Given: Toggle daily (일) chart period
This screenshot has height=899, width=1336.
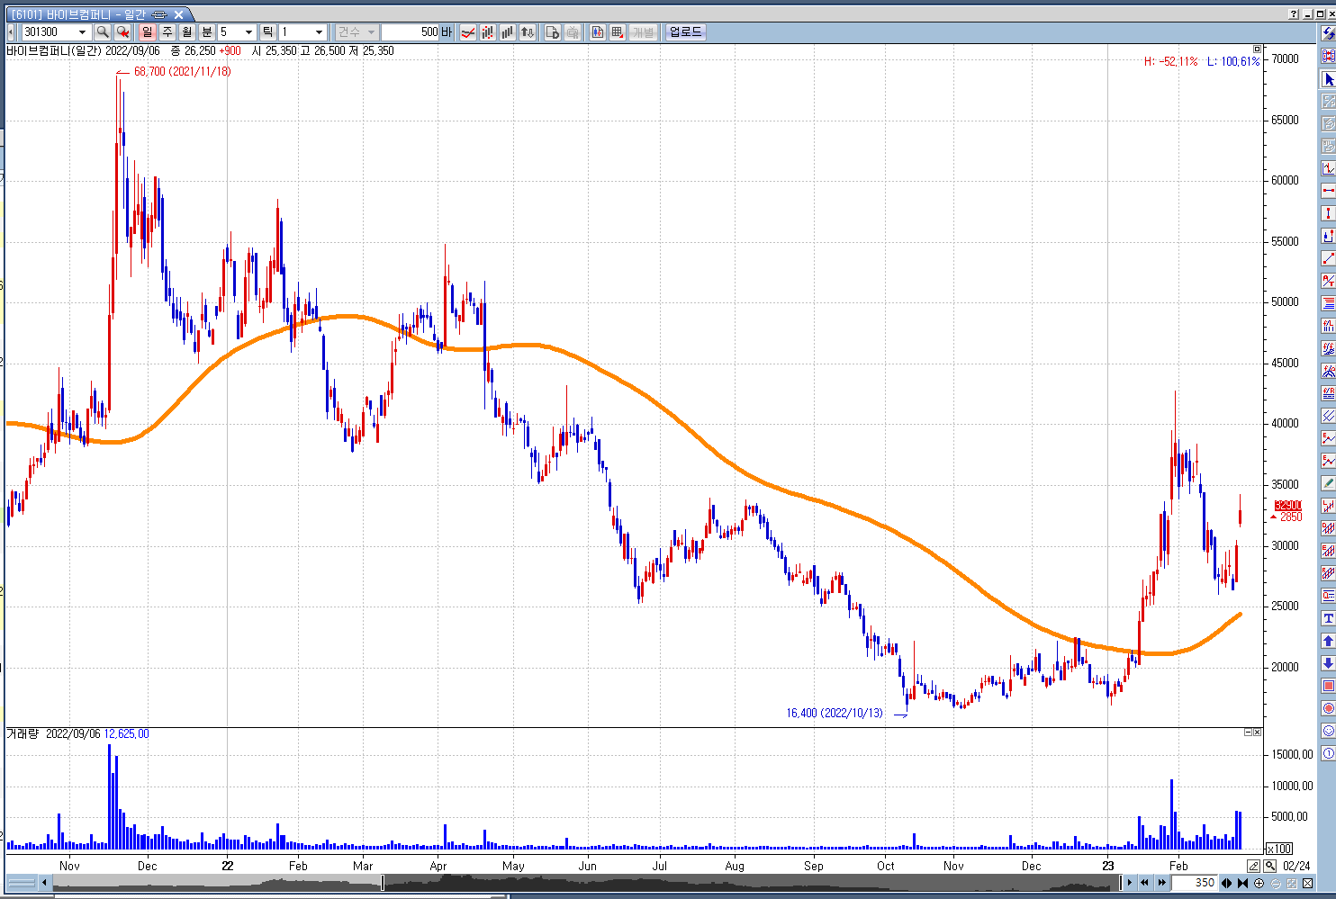Looking at the screenshot, I should [148, 32].
